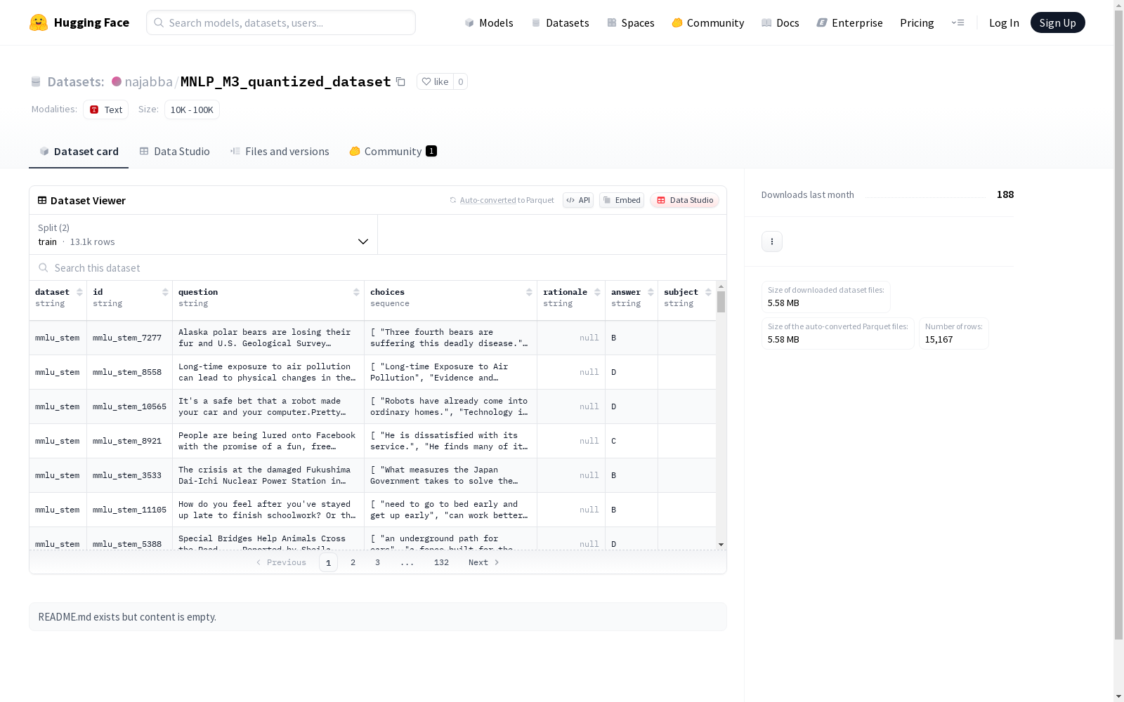Click the table scroll up arrow
Viewport: 1124px width, 702px height.
click(721, 286)
